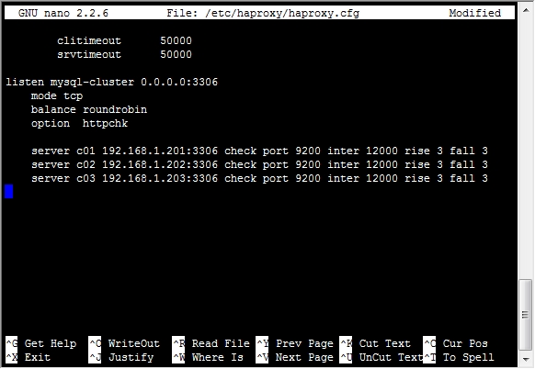Click the 'Modified' status in title bar
This screenshot has width=535, height=369.
click(475, 13)
